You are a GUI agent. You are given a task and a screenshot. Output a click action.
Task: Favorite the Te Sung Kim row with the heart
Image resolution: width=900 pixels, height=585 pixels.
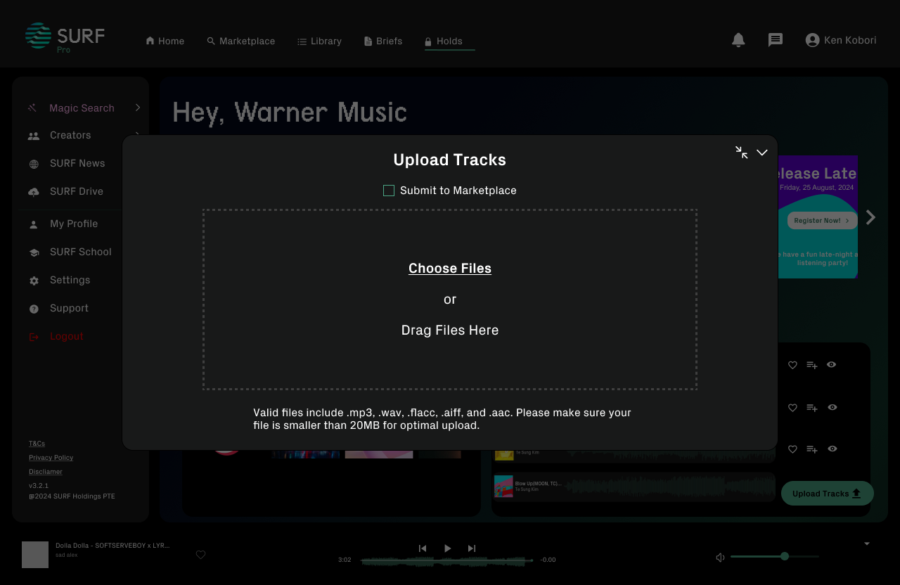coord(792,449)
